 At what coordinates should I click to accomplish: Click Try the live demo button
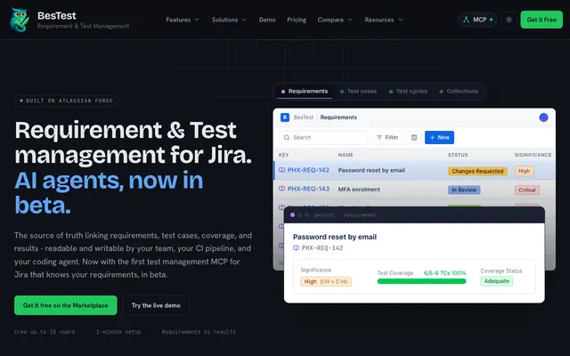(x=156, y=305)
